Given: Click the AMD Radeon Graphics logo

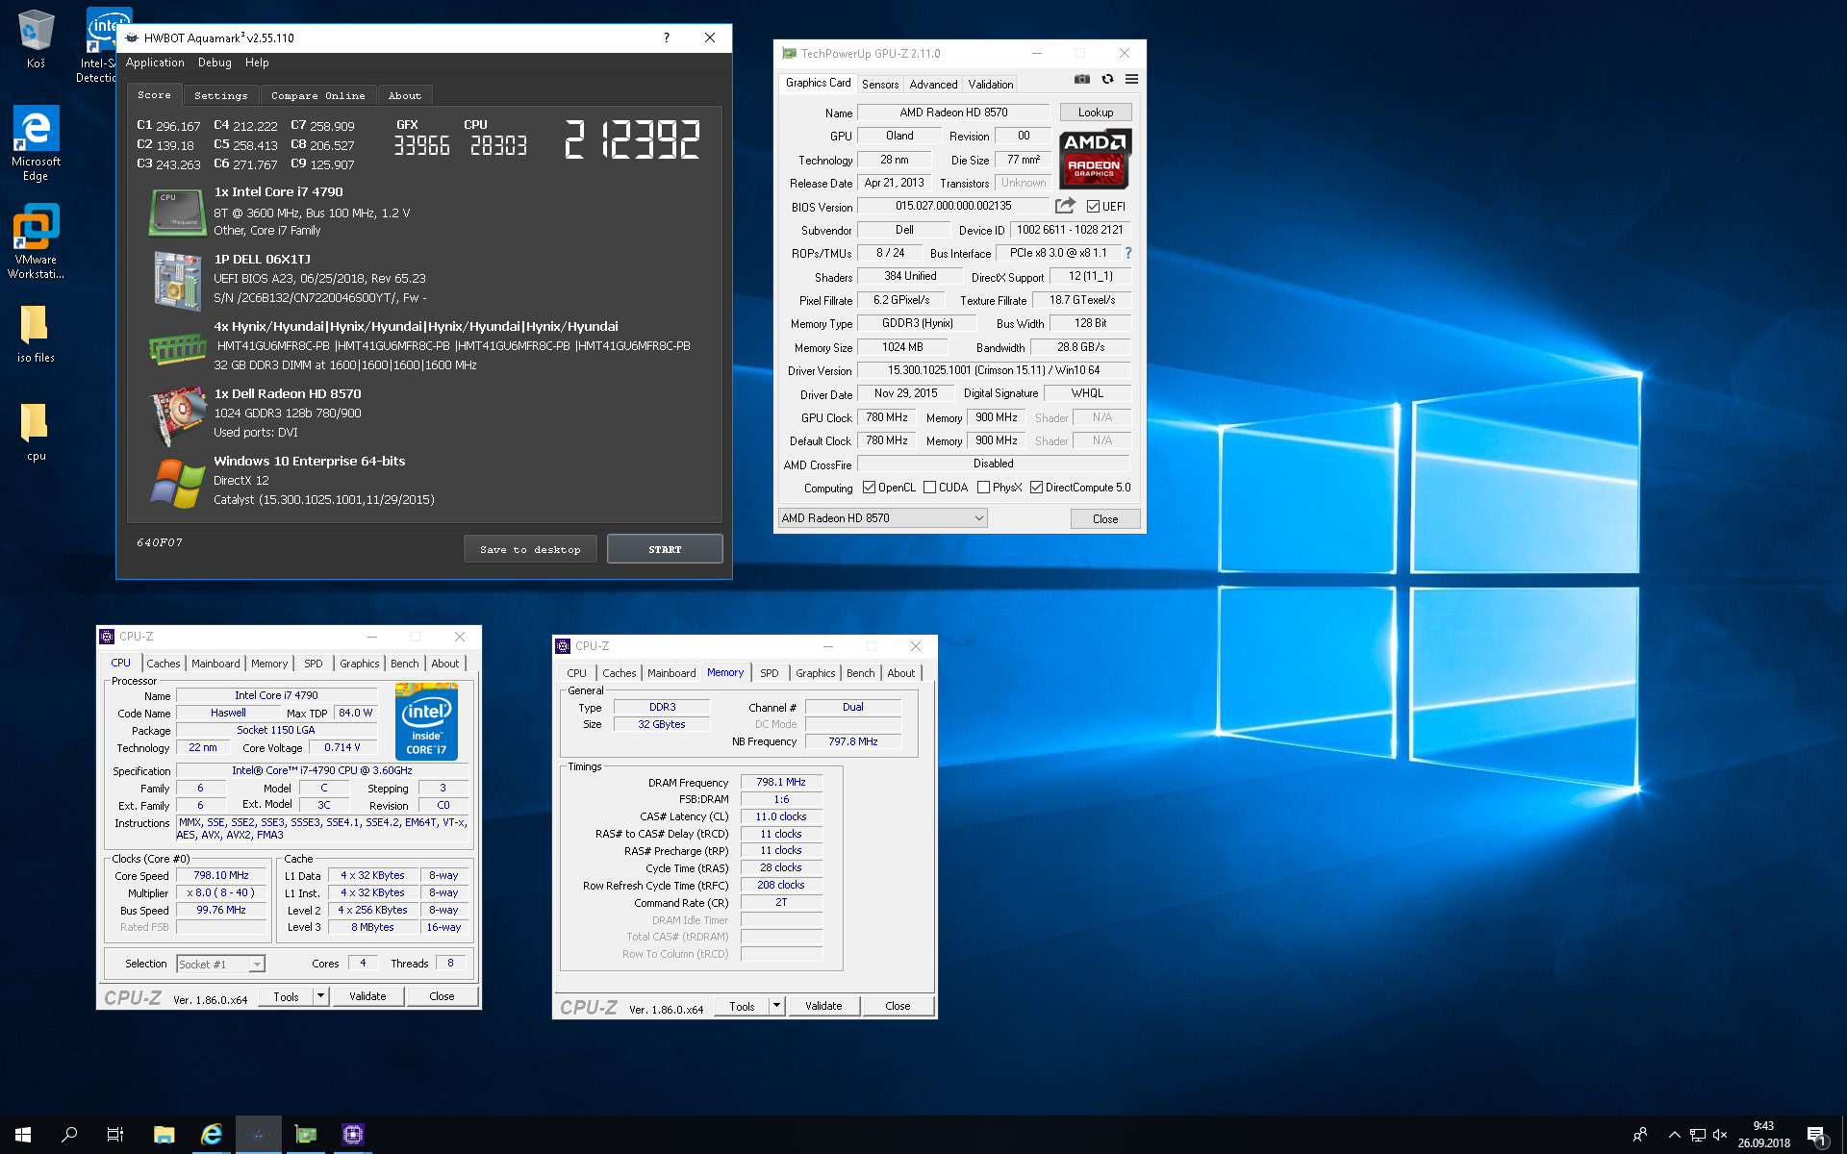Looking at the screenshot, I should 1095,159.
